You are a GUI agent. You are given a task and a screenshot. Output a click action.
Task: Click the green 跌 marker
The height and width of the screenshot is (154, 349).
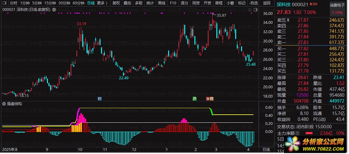coord(195,99)
